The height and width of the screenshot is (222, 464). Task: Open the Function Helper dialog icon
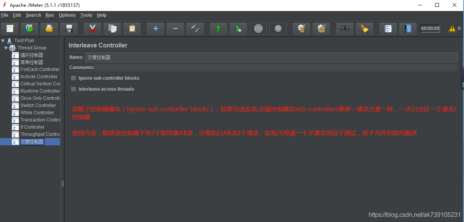tap(388, 28)
